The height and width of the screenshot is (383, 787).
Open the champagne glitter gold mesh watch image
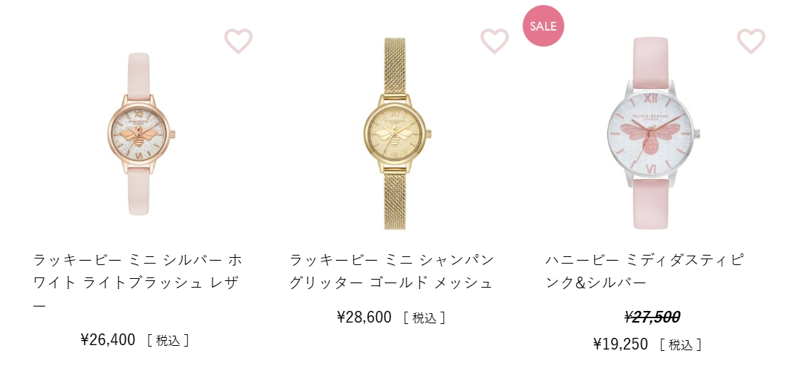point(395,133)
